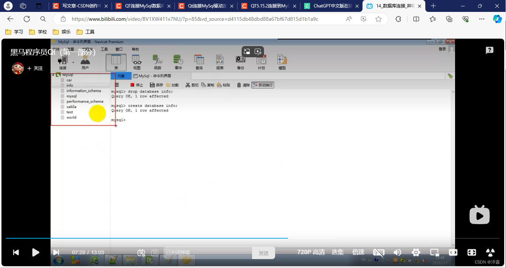The height and width of the screenshot is (268, 506).
Task: Click the 发送 send button
Action: click(264, 253)
